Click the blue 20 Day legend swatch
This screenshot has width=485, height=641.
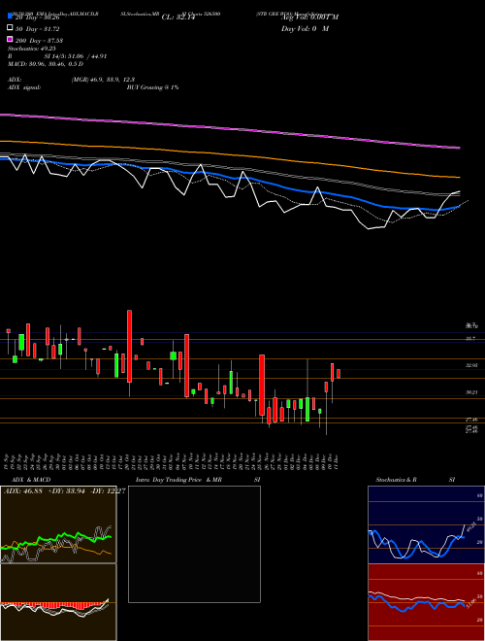pos(10,17)
